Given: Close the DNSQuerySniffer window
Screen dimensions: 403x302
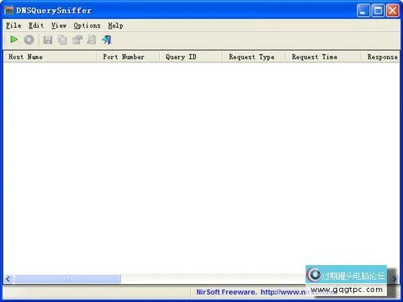Looking at the screenshot, I should pyautogui.click(x=392, y=11).
